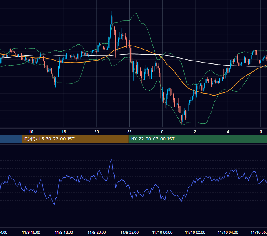267x236 pixels.
Task: Click the 11/9 22:00 date label
Action: coord(130,232)
